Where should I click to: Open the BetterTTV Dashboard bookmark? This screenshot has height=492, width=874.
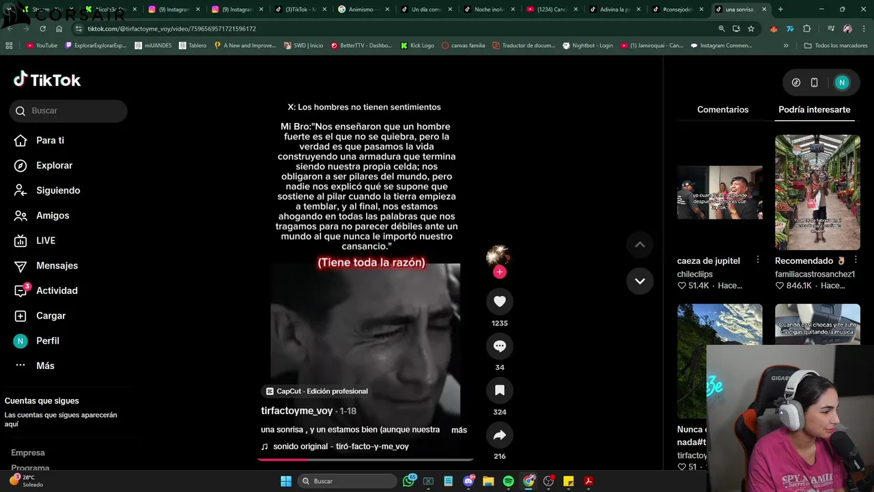(x=361, y=45)
